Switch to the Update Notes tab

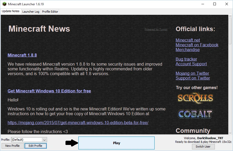(11, 11)
